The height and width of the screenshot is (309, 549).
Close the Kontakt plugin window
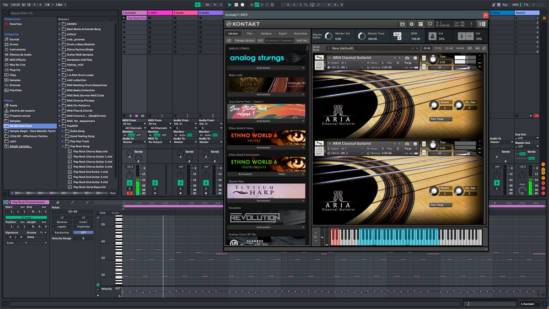[x=485, y=15]
